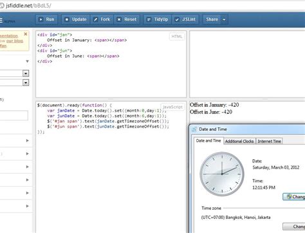
Task: Click 'Offset in June: -420' result text
Action: [211, 112]
